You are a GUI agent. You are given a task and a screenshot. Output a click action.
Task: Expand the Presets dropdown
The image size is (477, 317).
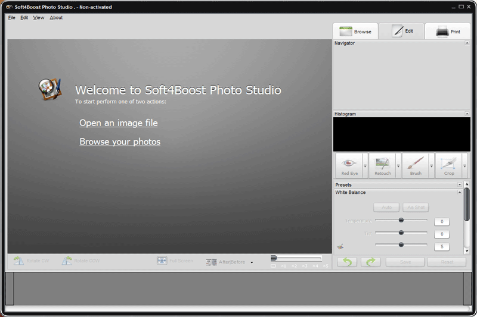460,185
